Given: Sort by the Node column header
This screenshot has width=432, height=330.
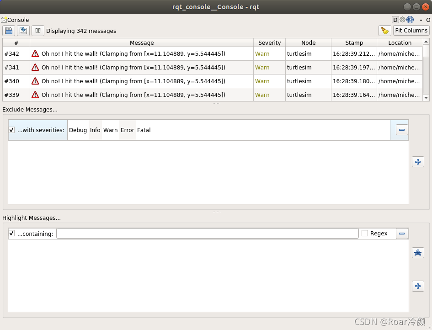Looking at the screenshot, I should tap(308, 43).
